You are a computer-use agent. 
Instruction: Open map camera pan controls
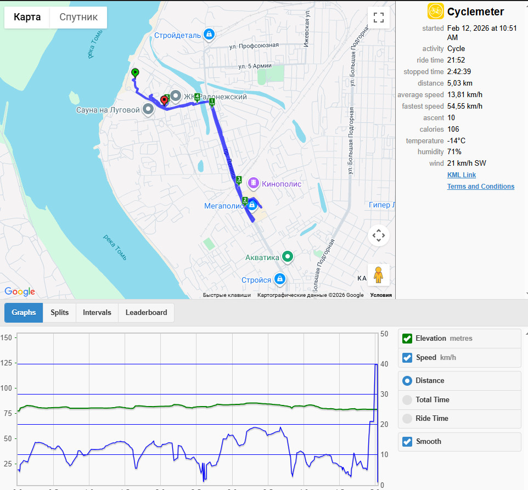[x=379, y=235]
